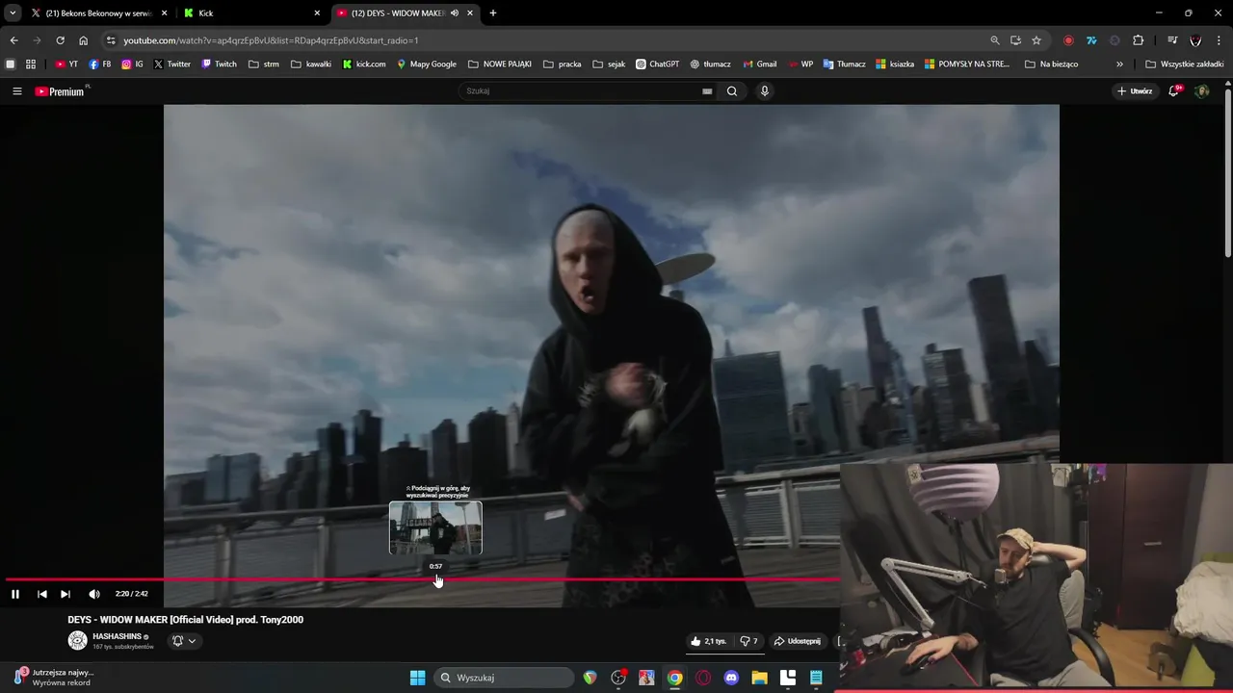The height and width of the screenshot is (693, 1233).
Task: Pause the video with the pause button
Action: pos(15,594)
